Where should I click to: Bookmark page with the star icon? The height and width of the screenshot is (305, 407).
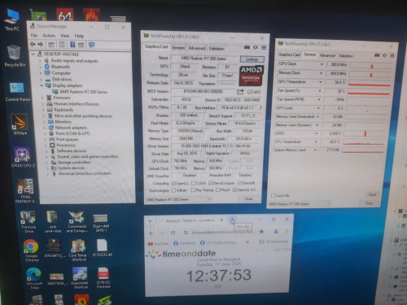tap(261, 231)
